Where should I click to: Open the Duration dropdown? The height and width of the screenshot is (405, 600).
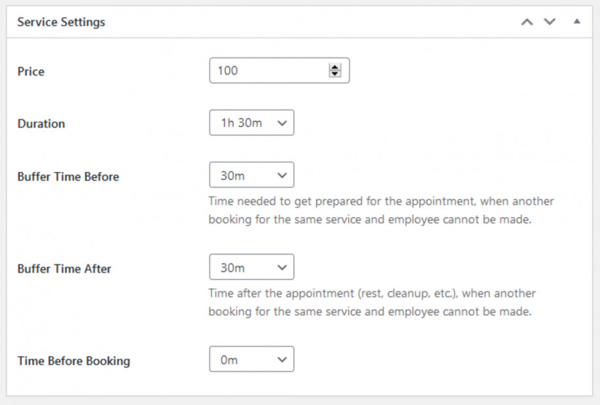[x=251, y=122]
